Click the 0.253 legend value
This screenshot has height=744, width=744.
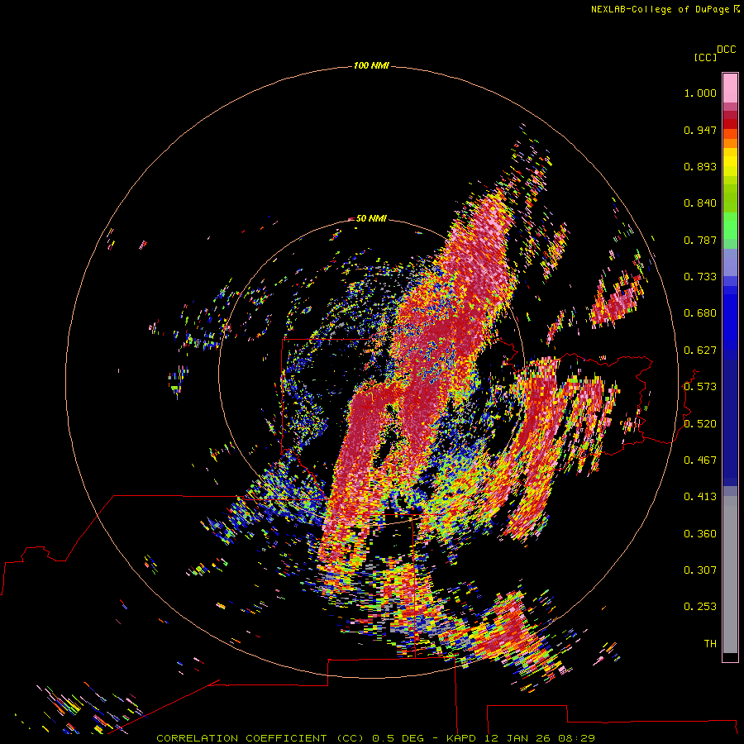[700, 607]
